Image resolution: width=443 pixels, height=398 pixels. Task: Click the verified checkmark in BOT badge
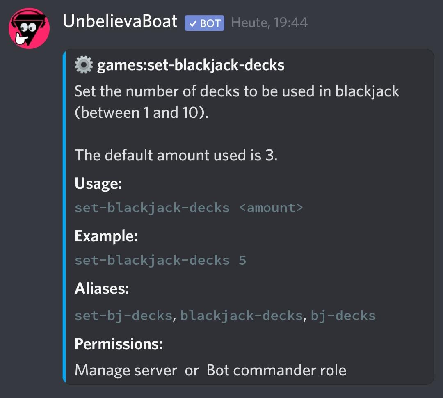click(x=193, y=23)
